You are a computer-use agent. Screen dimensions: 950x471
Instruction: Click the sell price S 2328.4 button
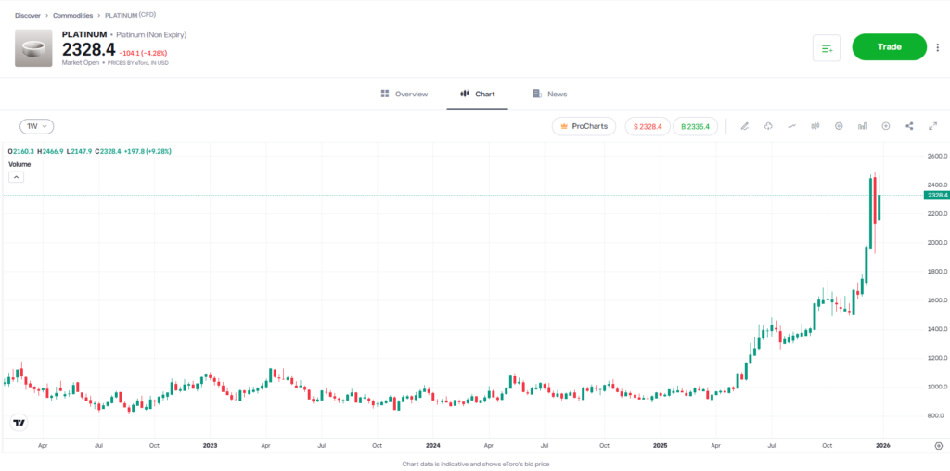[x=648, y=126]
